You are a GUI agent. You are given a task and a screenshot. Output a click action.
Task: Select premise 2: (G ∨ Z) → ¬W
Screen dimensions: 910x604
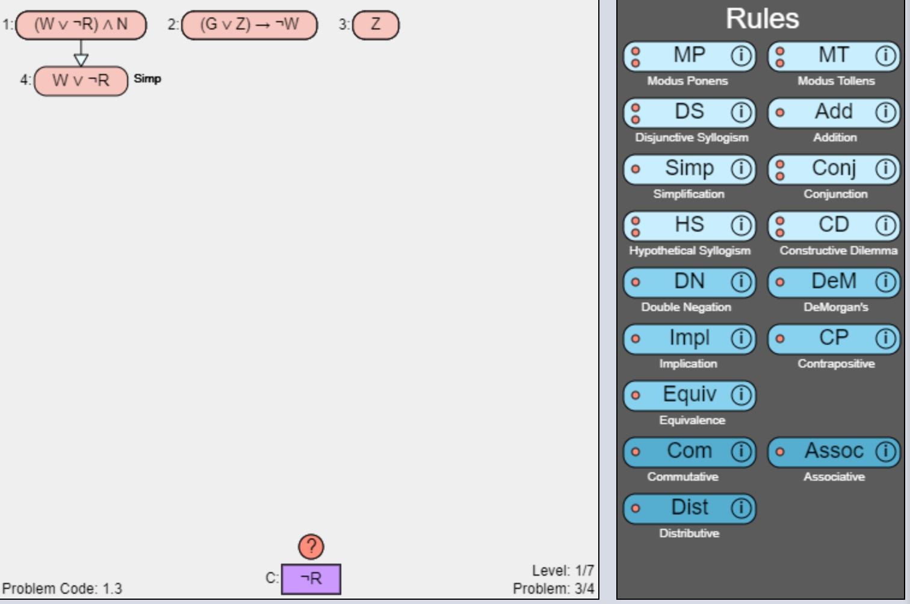(248, 25)
